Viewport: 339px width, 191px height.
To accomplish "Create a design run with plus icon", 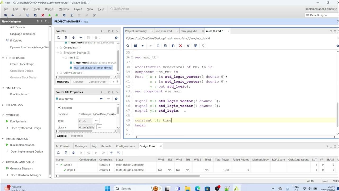I will click(111, 153).
